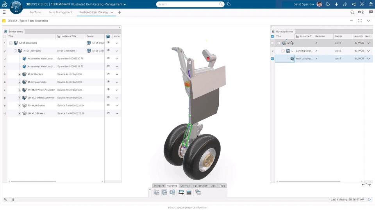The width and height of the screenshot is (375, 211).
Task: Toggle visibility eye for LH MLG Brakes
Action: 108,113
